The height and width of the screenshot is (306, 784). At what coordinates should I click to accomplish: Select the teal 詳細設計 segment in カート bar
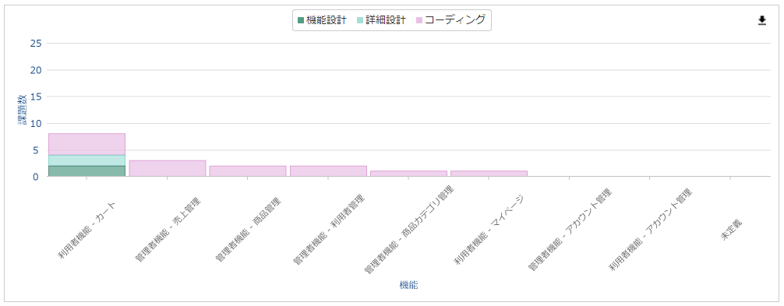click(87, 160)
